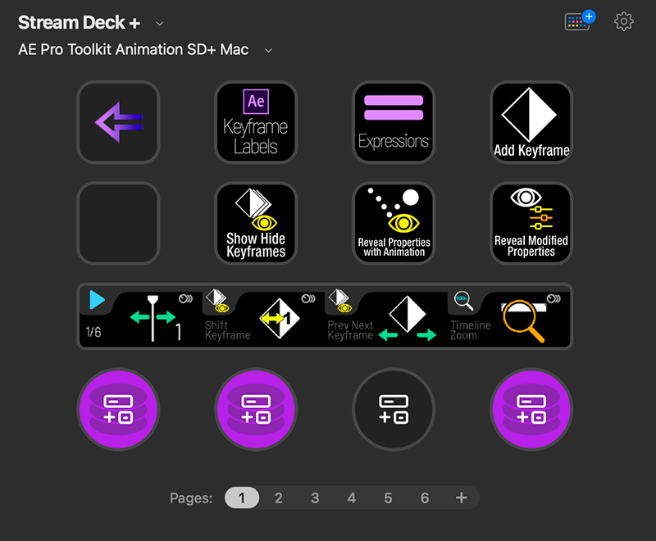
Task: Click the small Prev Next Keyframe stack tab icon
Action: (339, 301)
